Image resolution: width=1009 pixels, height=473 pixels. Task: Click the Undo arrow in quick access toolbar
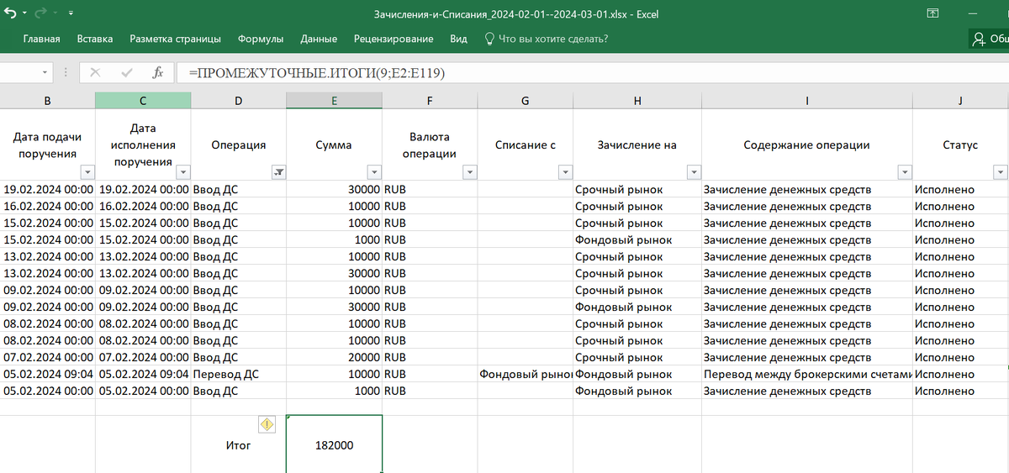click(x=10, y=14)
